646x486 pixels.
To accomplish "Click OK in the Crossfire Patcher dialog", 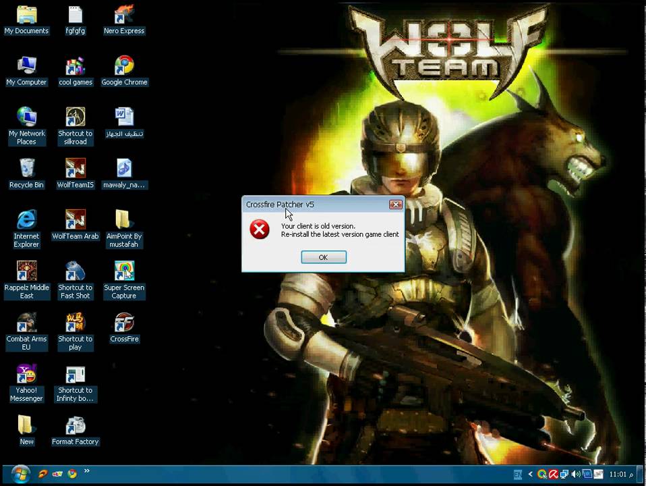I will pos(324,257).
